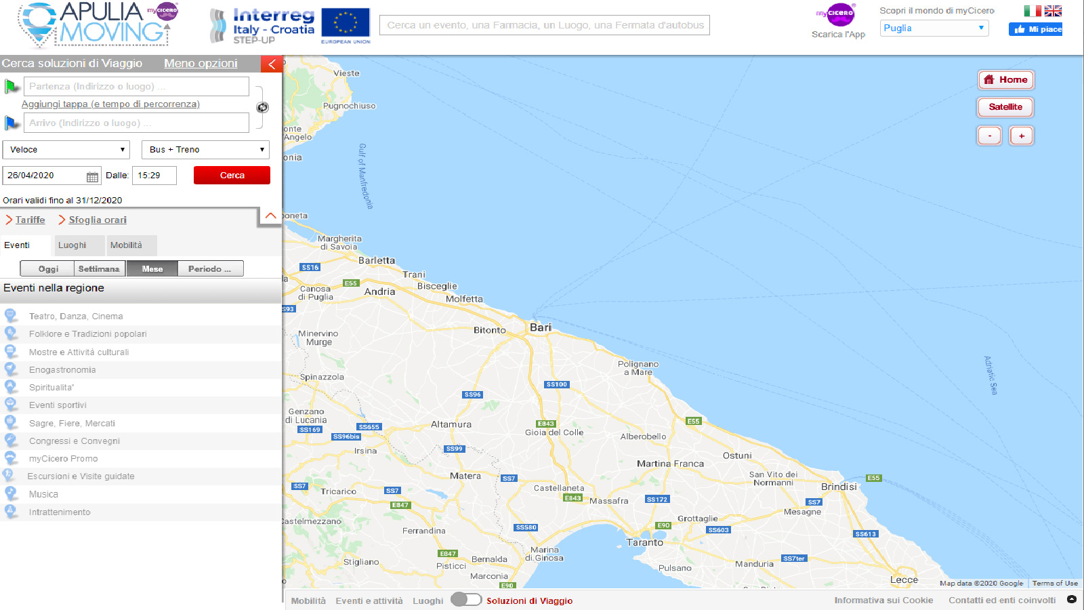This screenshot has height=610, width=1084.
Task: Open the Bus + Treno transport dropdown
Action: tap(205, 150)
